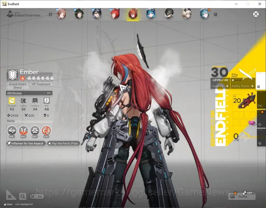
Task: Select the teal-haired portrait with orange dot
Action: [x=205, y=14]
